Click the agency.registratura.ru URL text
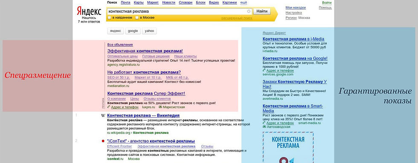 (x=123, y=64)
